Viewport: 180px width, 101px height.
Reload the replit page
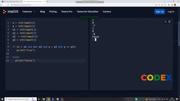[8, 5]
